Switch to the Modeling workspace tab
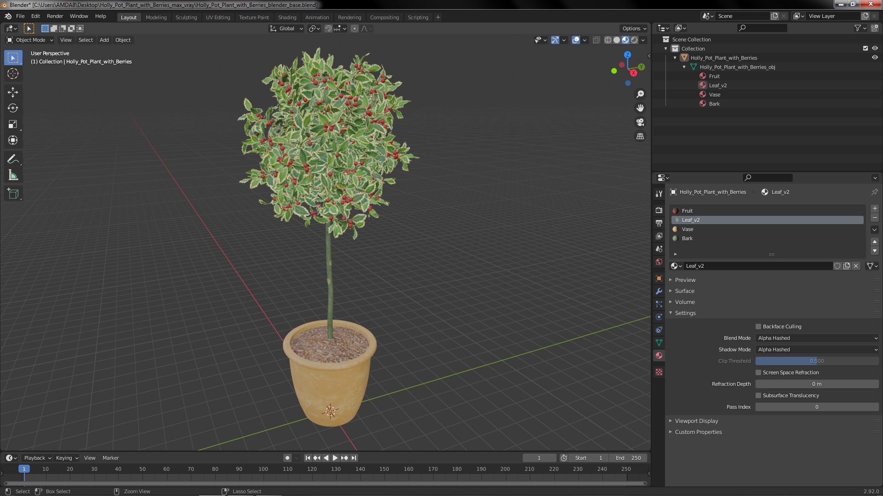 [x=156, y=17]
